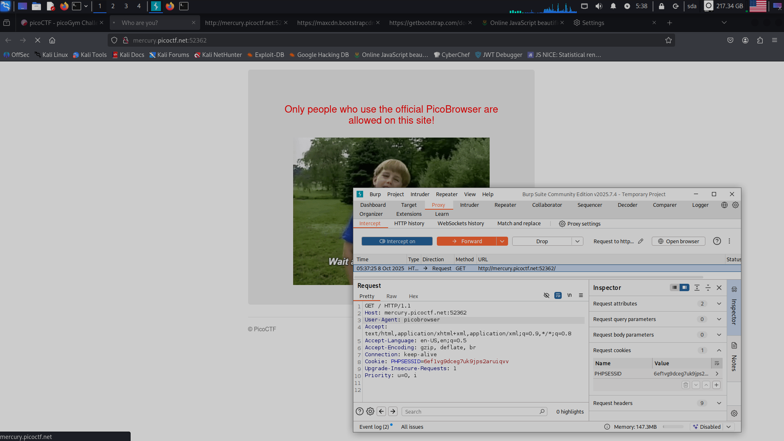Click the Open browser button
784x441 pixels.
pyautogui.click(x=678, y=241)
